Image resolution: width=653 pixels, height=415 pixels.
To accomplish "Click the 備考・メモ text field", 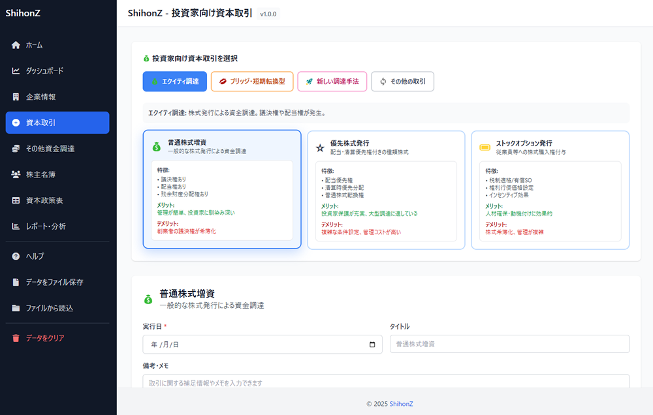I will click(x=385, y=382).
